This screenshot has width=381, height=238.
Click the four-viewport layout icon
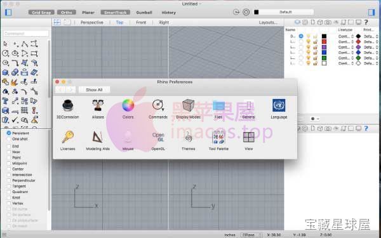pos(57,22)
